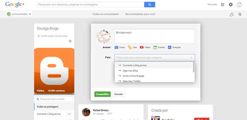Open the Google apps grid
The width and height of the screenshot is (247, 120).
(x=222, y=5)
